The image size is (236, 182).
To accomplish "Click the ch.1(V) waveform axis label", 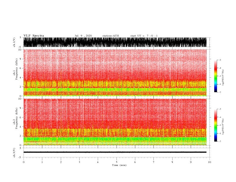I will (x=14, y=42).
